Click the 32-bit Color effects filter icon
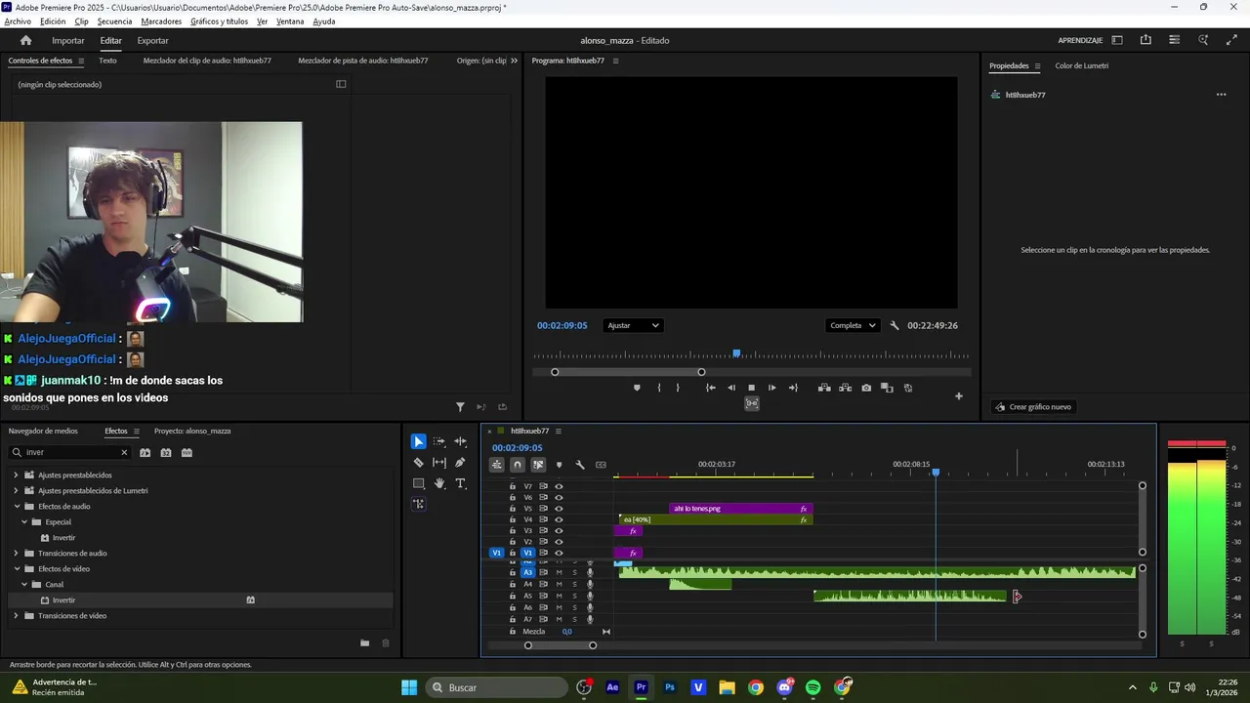The image size is (1250, 703). click(x=166, y=452)
